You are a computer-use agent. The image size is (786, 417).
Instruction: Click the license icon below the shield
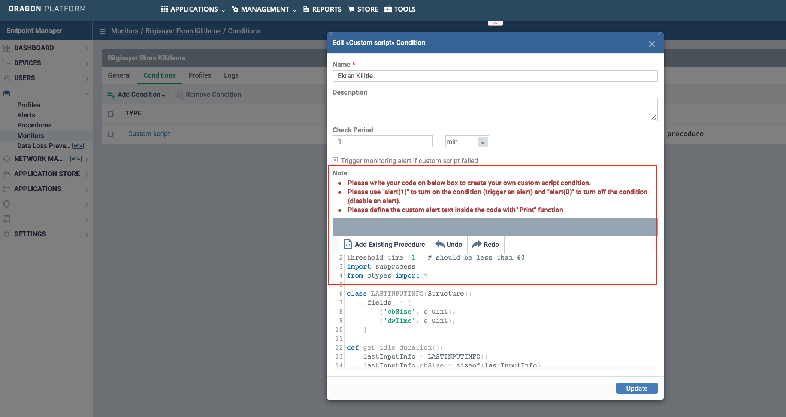(x=7, y=219)
